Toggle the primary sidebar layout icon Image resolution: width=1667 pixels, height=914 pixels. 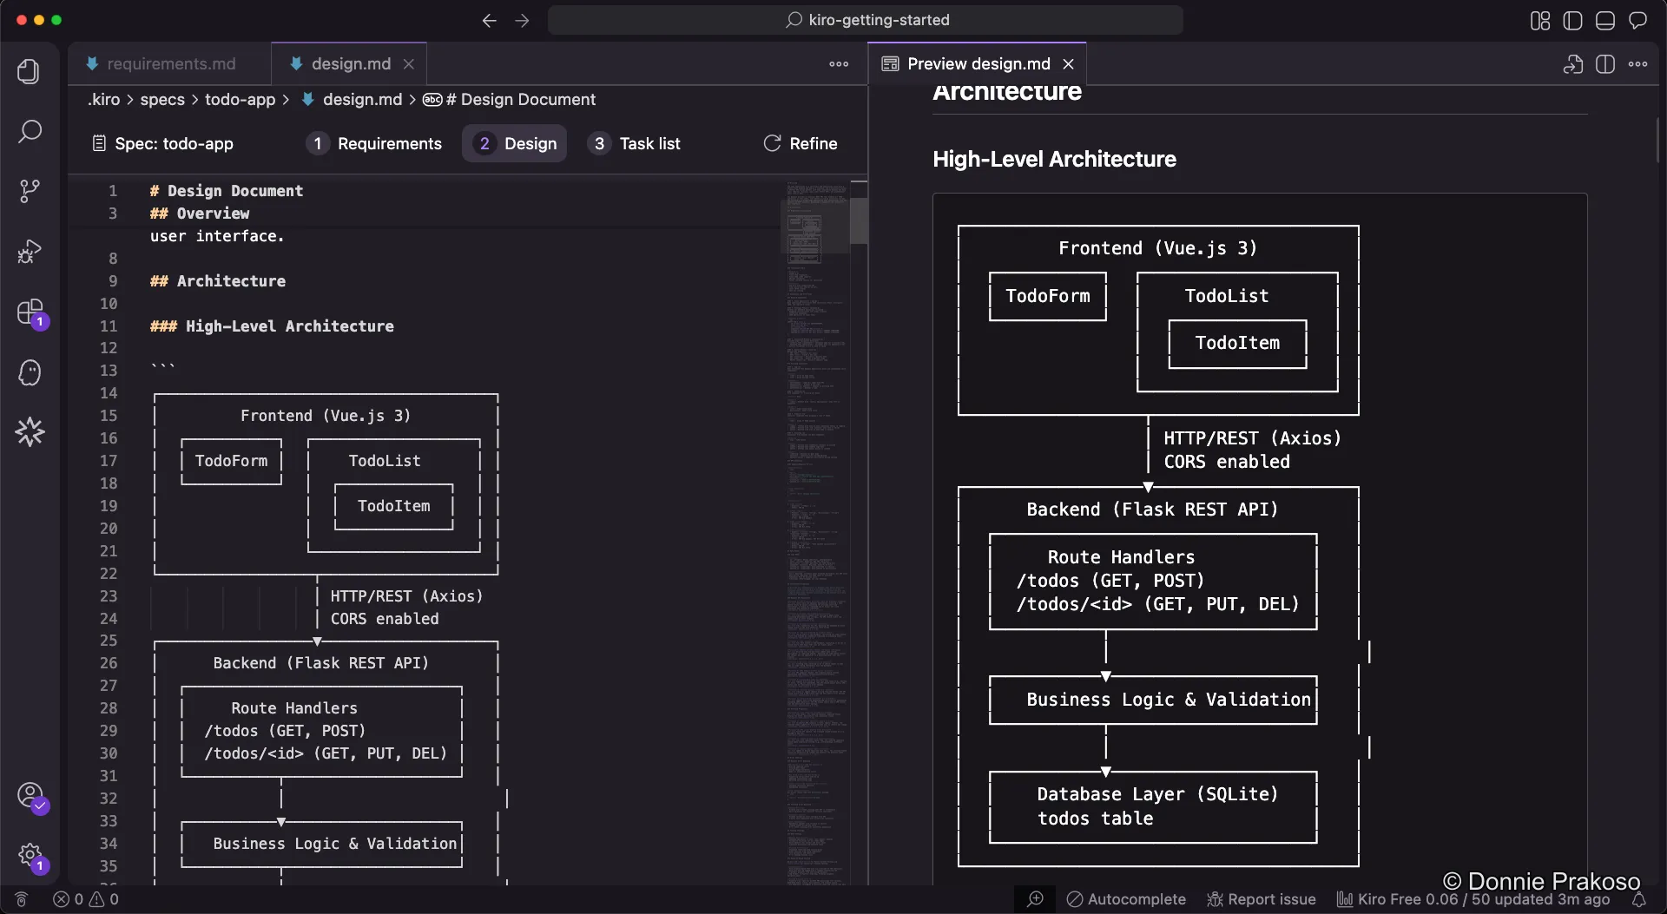(x=1572, y=21)
